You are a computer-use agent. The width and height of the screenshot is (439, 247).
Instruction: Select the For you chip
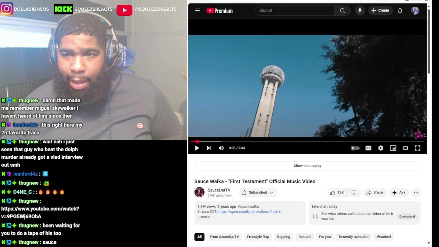(x=325, y=237)
